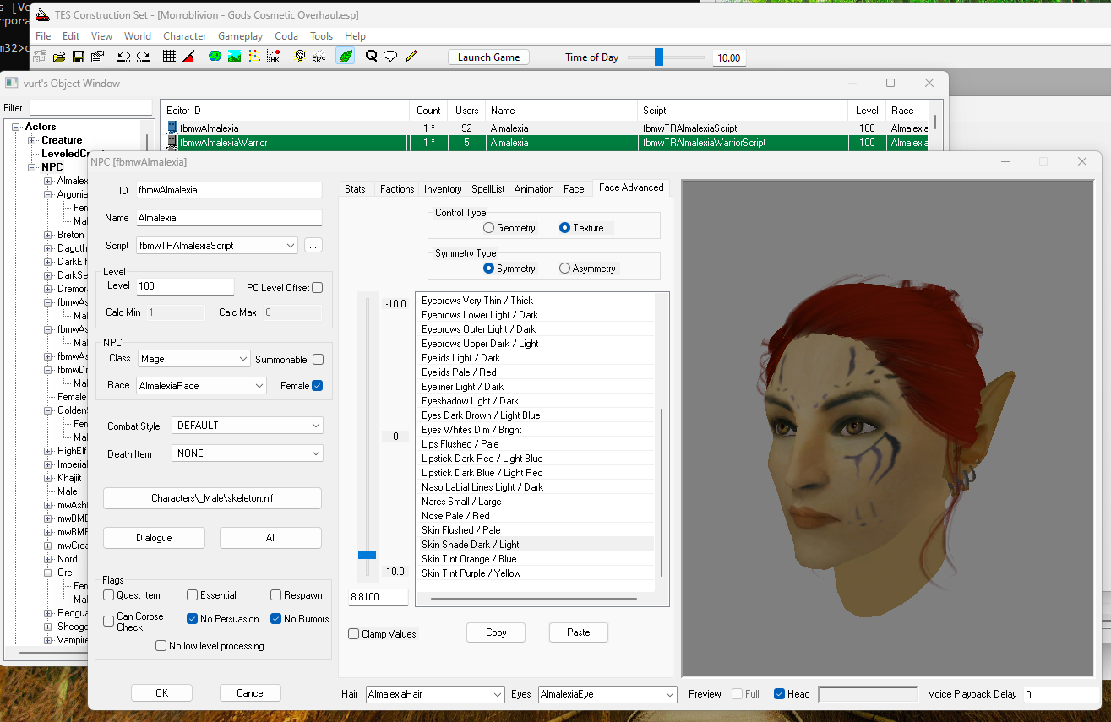This screenshot has width=1111, height=722.
Task: Toggle Quest Item flag
Action: pos(109,595)
